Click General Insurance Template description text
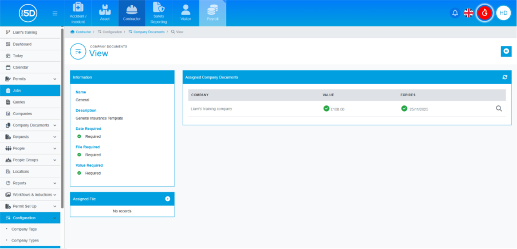Screen dimensions: 517x249 99,118
